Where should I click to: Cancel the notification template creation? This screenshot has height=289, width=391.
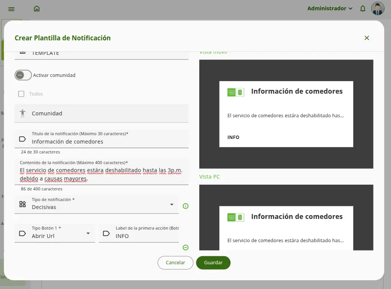(175, 262)
